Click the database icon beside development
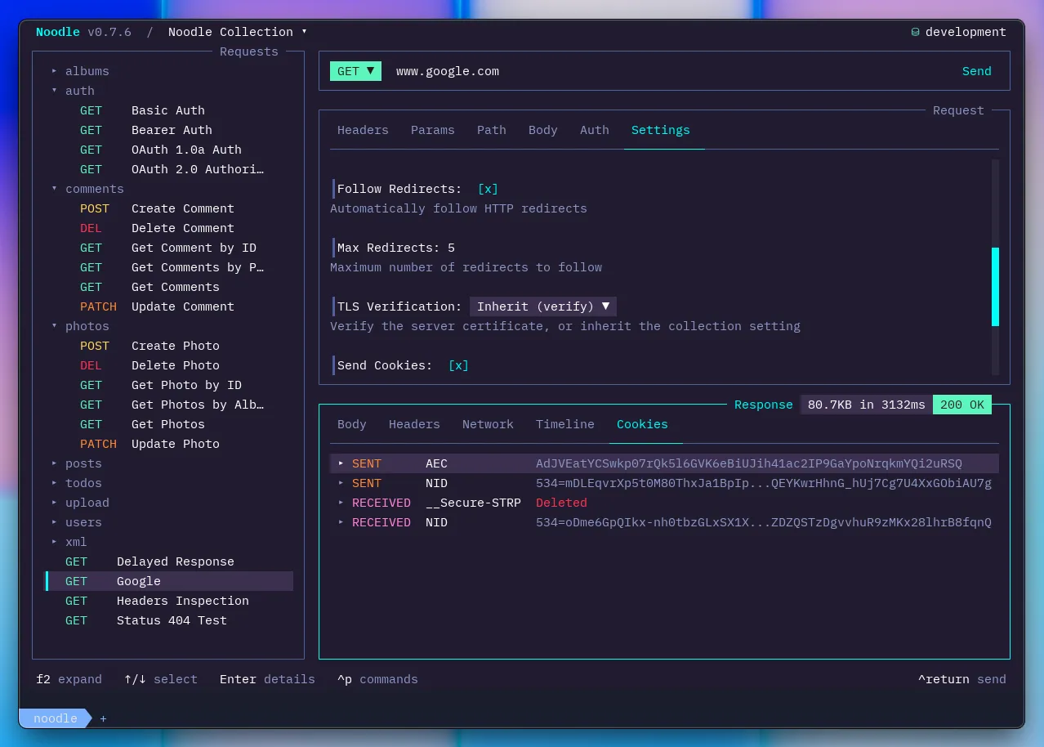Screen dimensions: 1044x747 [x=916, y=32]
